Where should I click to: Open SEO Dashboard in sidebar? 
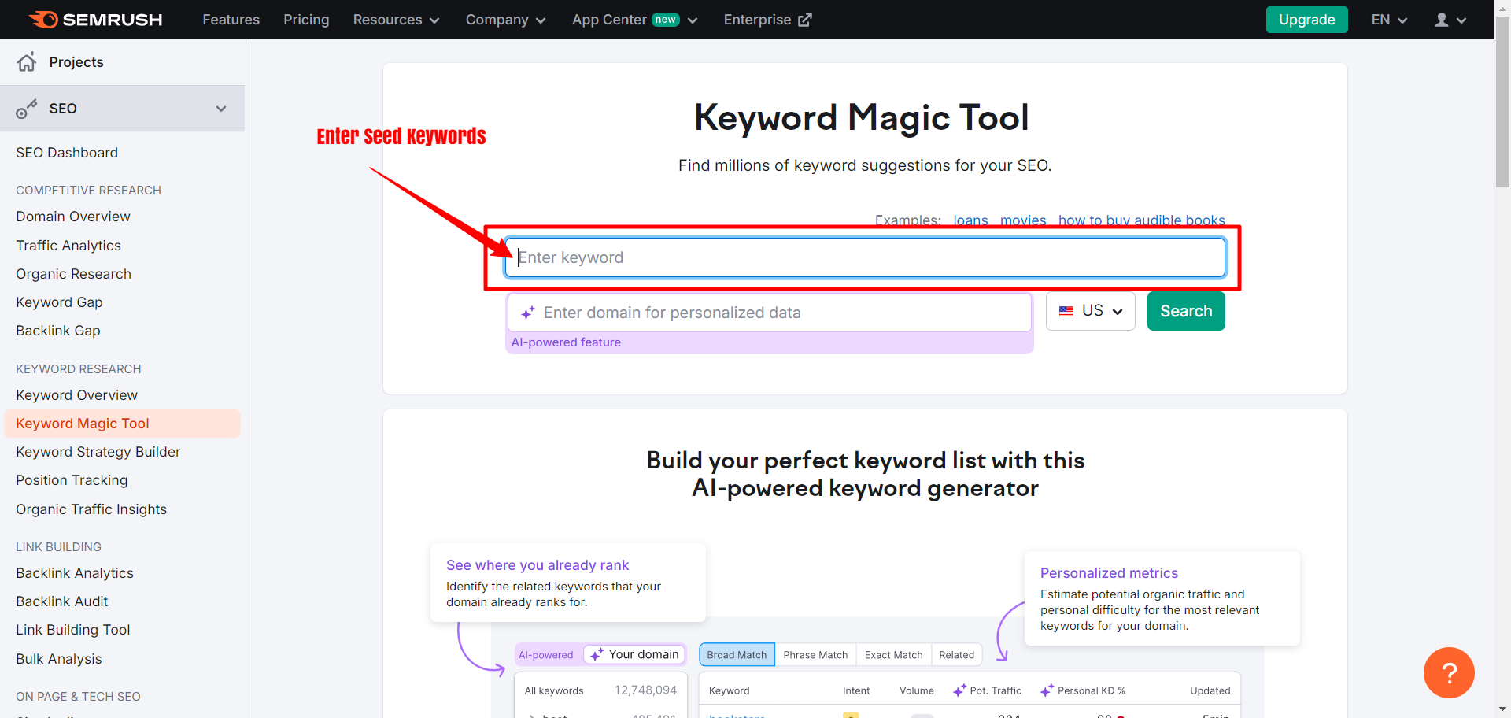[x=67, y=153]
